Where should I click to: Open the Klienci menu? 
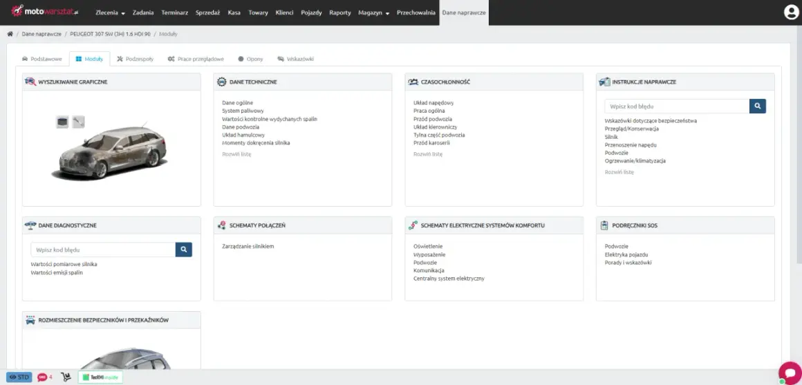tap(284, 12)
